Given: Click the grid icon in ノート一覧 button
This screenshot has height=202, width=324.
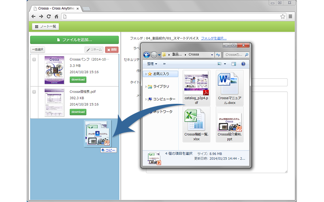Looking at the screenshot, I should (36, 27).
